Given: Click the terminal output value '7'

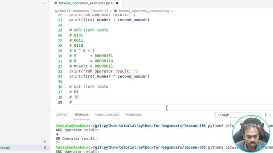Looking at the screenshot, I should point(57,143).
